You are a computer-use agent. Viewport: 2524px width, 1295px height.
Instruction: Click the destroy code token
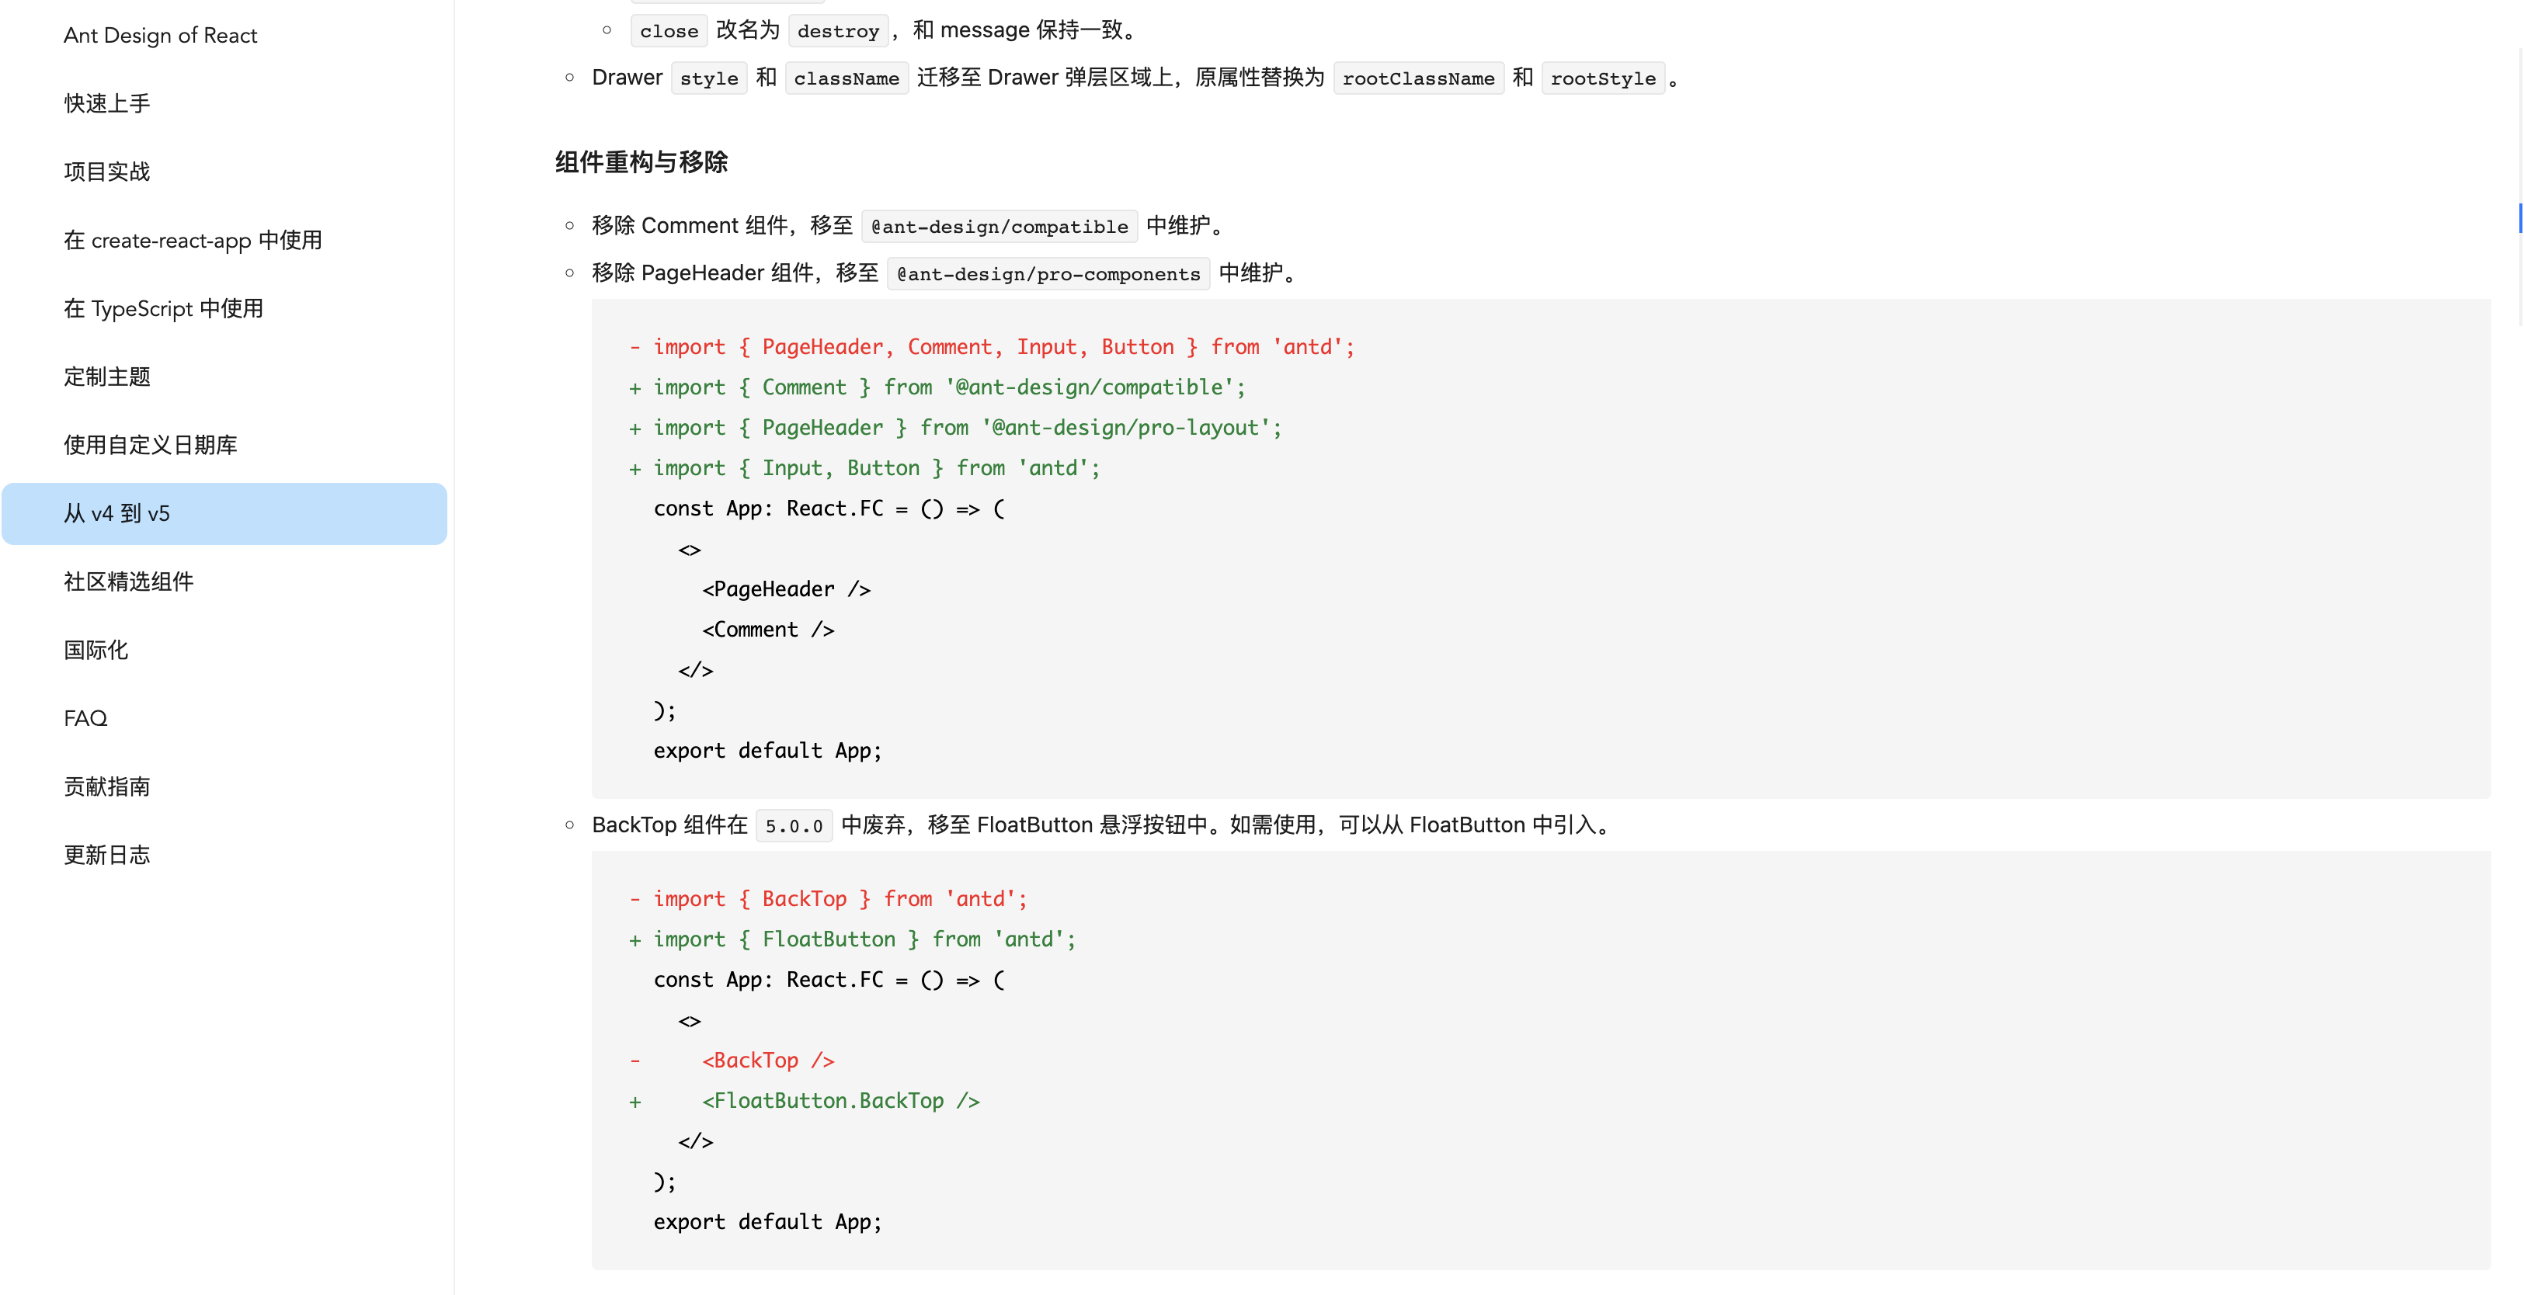tap(838, 30)
